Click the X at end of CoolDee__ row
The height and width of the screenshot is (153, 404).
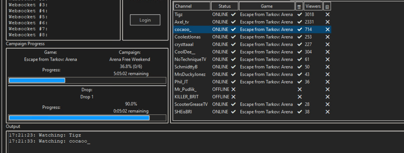click(x=327, y=52)
